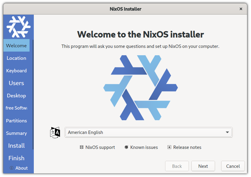Click the dropdown arrow on the language selector
Viewport: 251px width, 177px height.
click(227, 132)
